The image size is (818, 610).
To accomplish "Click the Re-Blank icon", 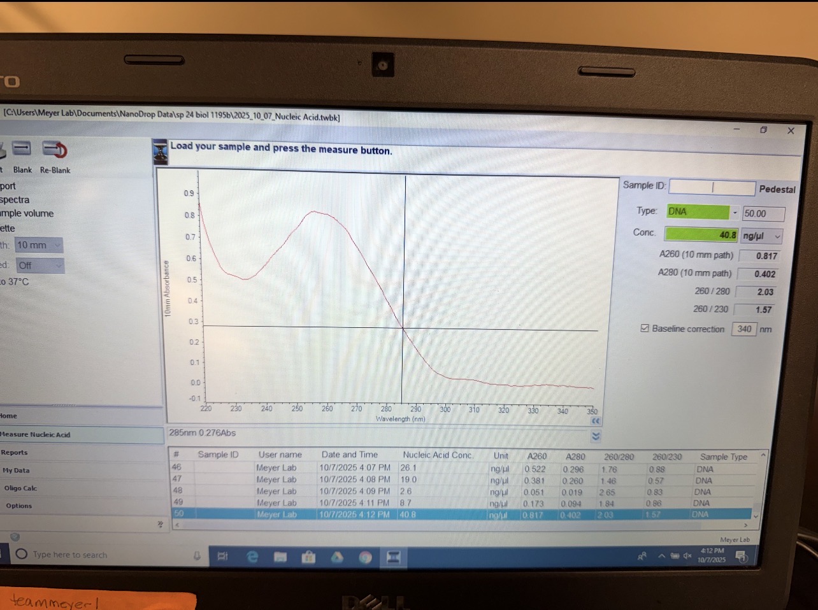I will tap(55, 150).
